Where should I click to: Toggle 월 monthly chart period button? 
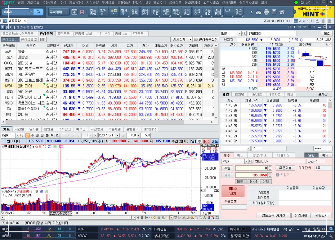[x=38, y=136]
